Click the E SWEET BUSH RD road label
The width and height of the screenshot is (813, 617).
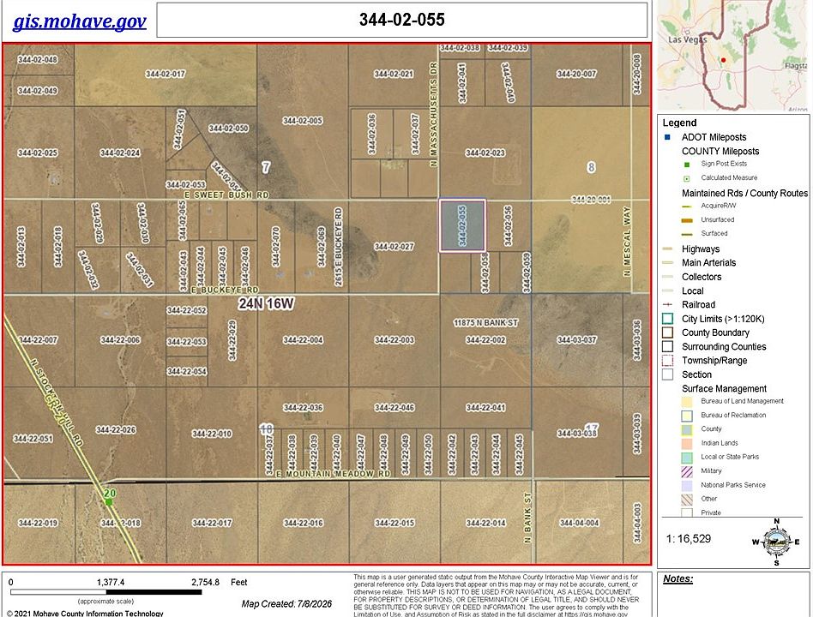[x=226, y=195]
